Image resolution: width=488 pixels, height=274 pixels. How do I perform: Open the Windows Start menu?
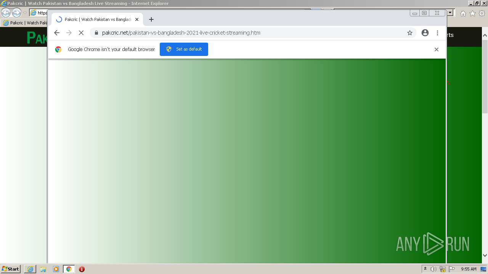11,269
